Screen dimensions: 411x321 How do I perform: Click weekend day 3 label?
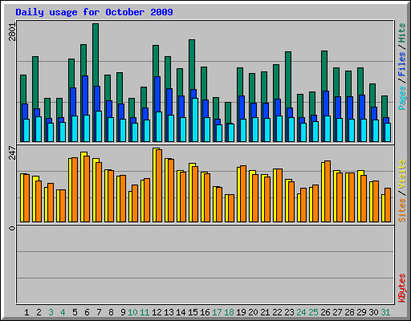(51, 312)
